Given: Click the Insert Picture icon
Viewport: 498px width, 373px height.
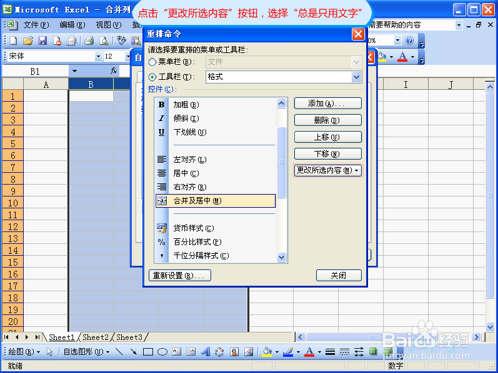Looking at the screenshot, I should tap(249, 352).
